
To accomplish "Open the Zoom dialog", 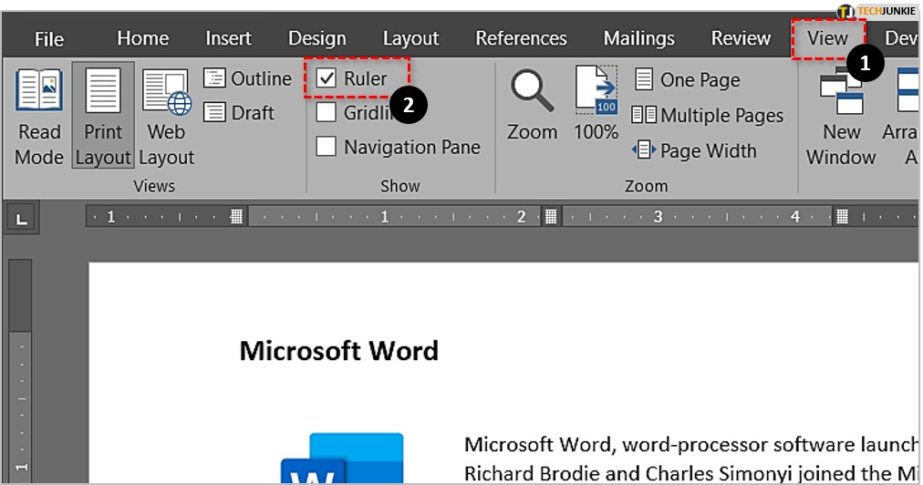I will point(532,105).
